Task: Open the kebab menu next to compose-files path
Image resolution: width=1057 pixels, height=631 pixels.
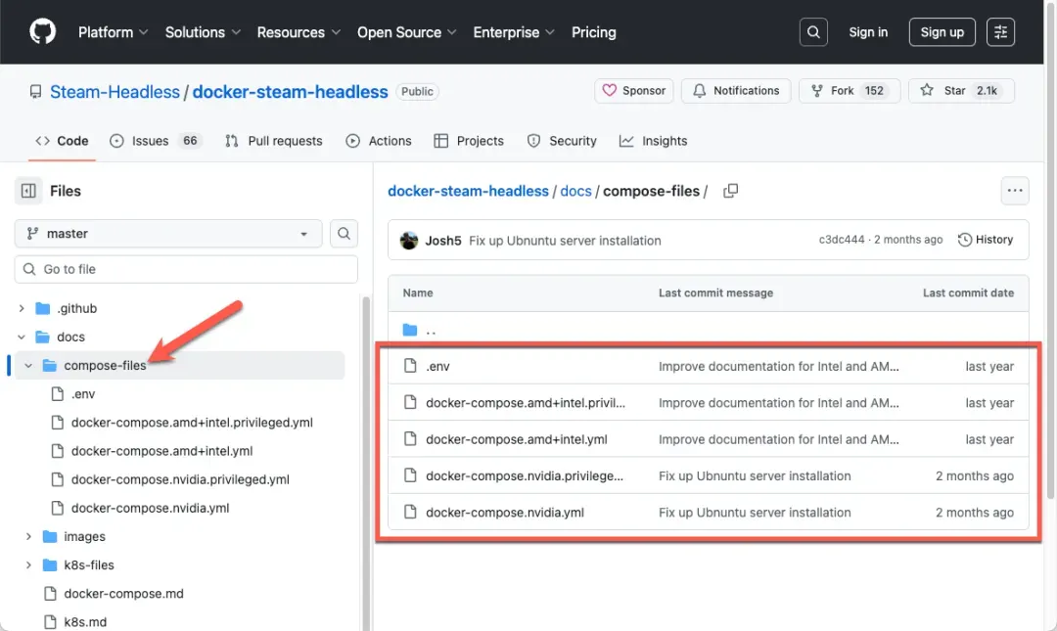Action: (x=1015, y=190)
